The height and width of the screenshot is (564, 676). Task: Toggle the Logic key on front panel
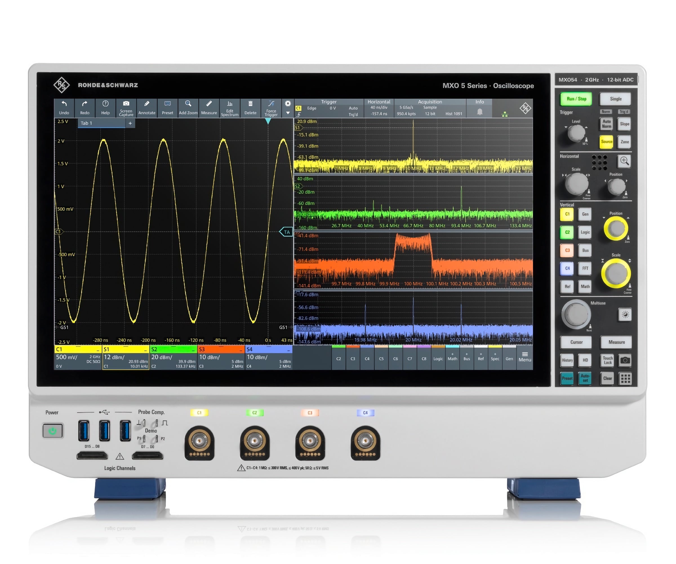pos(585,232)
